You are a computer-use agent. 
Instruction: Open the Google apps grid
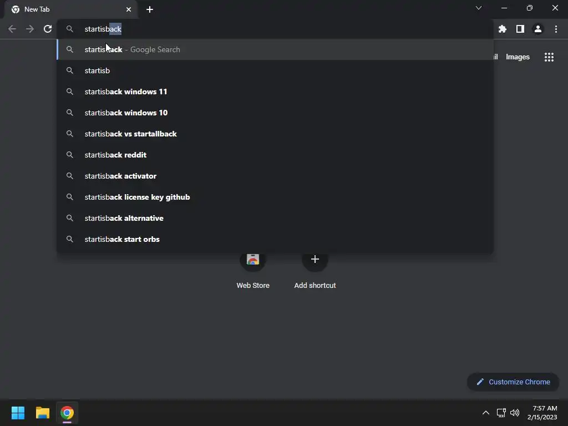[549, 57]
